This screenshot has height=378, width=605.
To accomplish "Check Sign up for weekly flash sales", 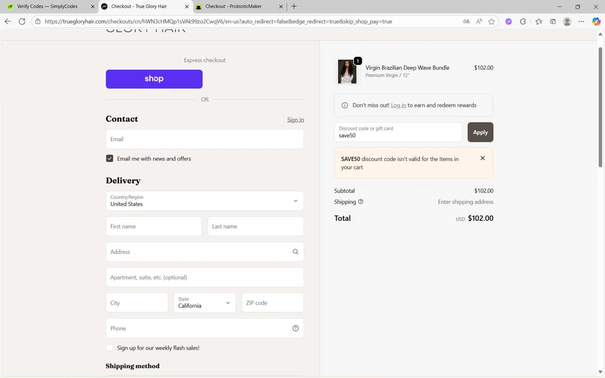I will (x=110, y=348).
